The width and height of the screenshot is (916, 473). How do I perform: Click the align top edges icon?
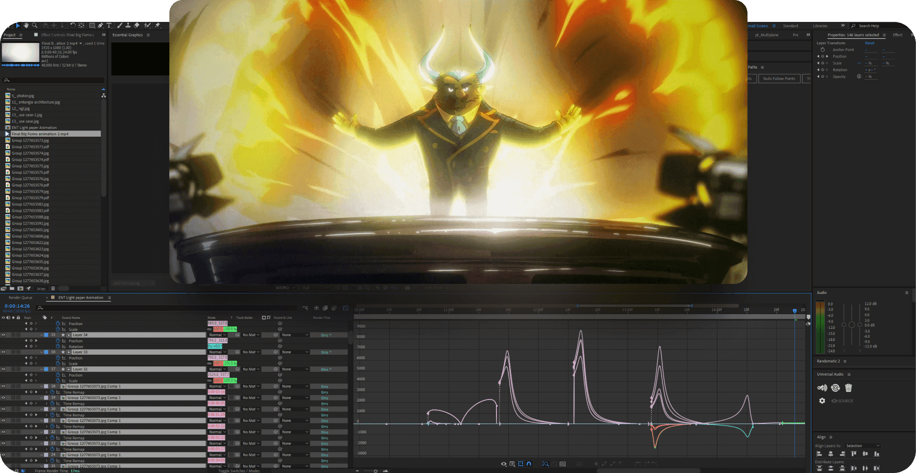tap(854, 454)
